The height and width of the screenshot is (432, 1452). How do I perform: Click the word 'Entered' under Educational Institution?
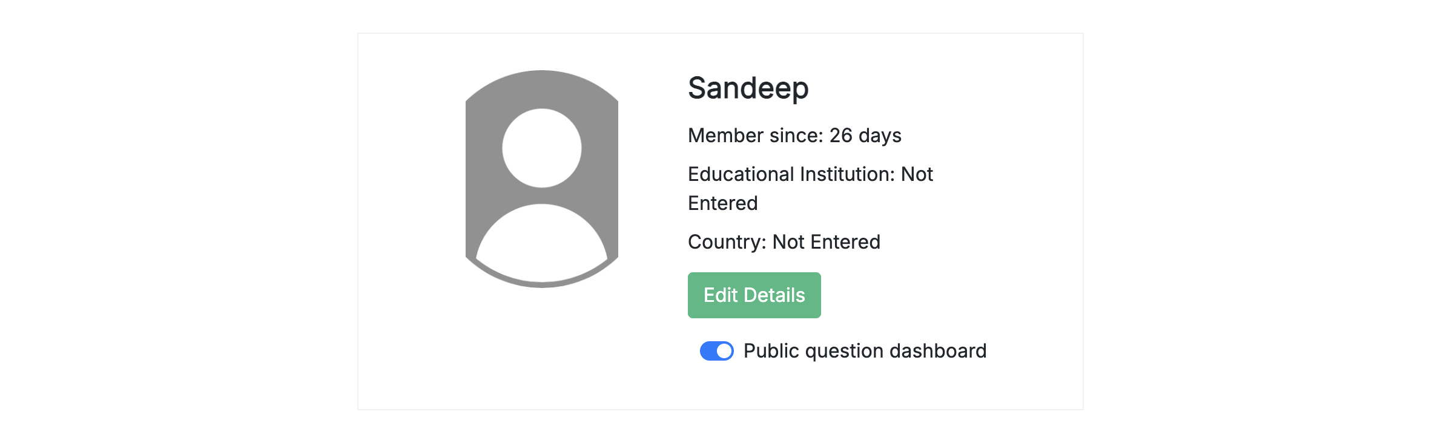[722, 203]
